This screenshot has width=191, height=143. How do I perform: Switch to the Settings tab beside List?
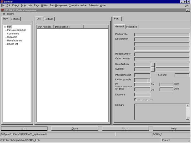tap(49, 19)
